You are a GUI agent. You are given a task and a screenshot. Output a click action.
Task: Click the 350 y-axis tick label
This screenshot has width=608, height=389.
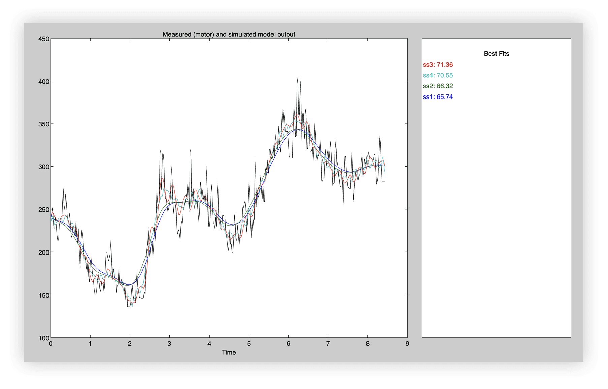click(x=44, y=124)
